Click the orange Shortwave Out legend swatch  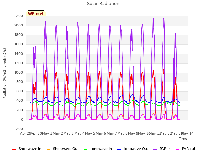[49, 149]
